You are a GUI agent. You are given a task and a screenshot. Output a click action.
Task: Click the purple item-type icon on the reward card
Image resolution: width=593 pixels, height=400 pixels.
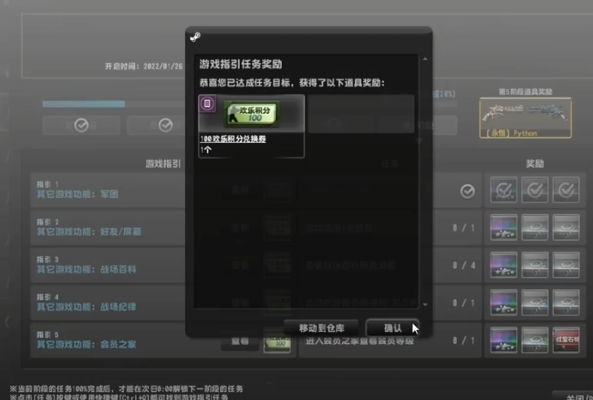click(x=208, y=104)
